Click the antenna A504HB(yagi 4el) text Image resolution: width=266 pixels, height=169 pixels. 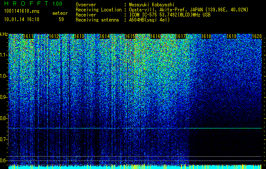tap(149, 20)
